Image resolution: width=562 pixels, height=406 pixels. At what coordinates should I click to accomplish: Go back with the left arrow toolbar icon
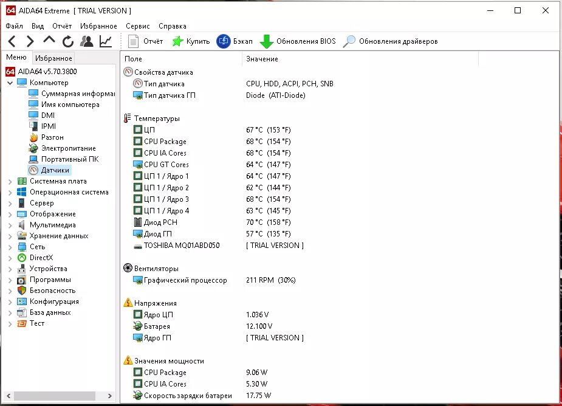(x=12, y=41)
